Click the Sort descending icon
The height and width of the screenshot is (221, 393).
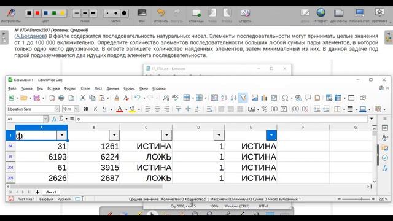tap(233, 98)
